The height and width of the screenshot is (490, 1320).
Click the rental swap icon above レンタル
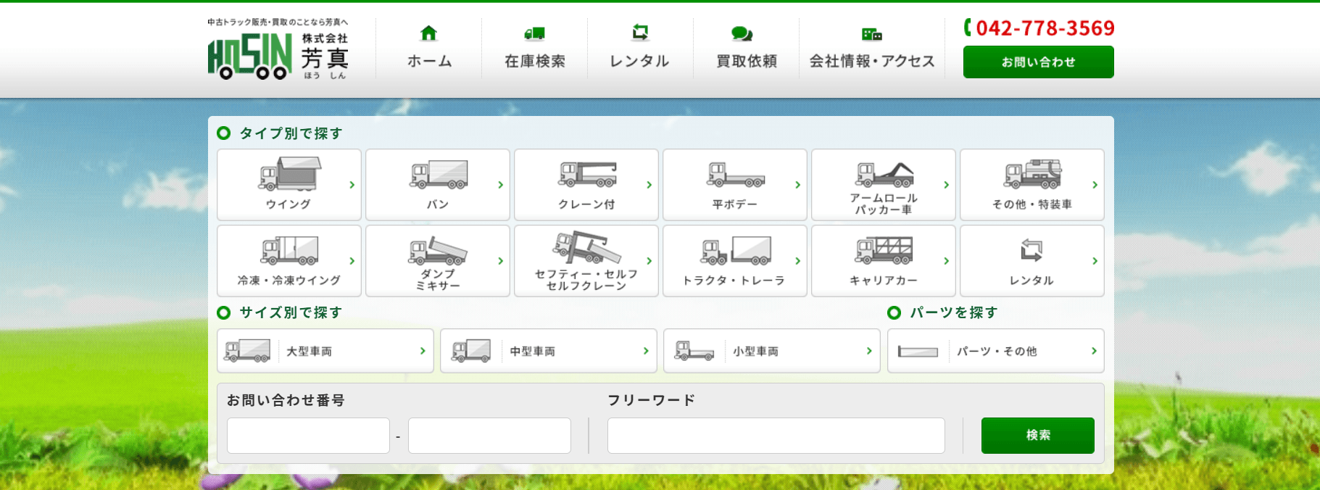(640, 32)
